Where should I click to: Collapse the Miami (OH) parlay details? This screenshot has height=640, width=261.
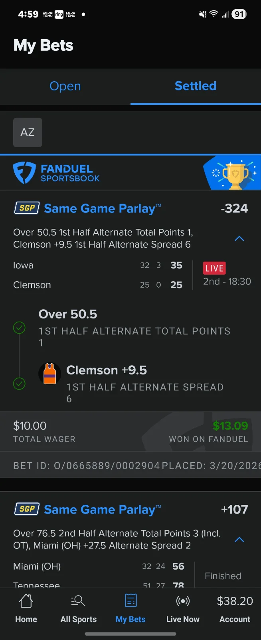pos(239,539)
